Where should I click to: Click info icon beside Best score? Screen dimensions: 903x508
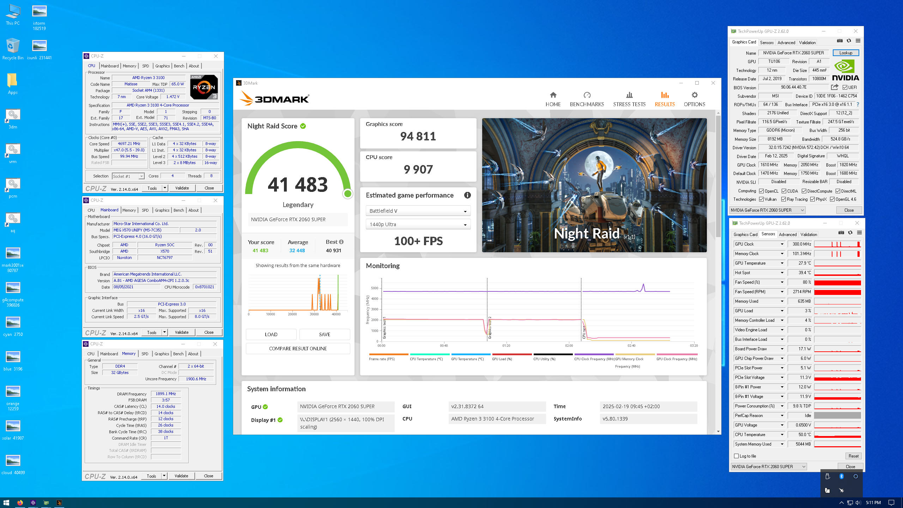(341, 242)
